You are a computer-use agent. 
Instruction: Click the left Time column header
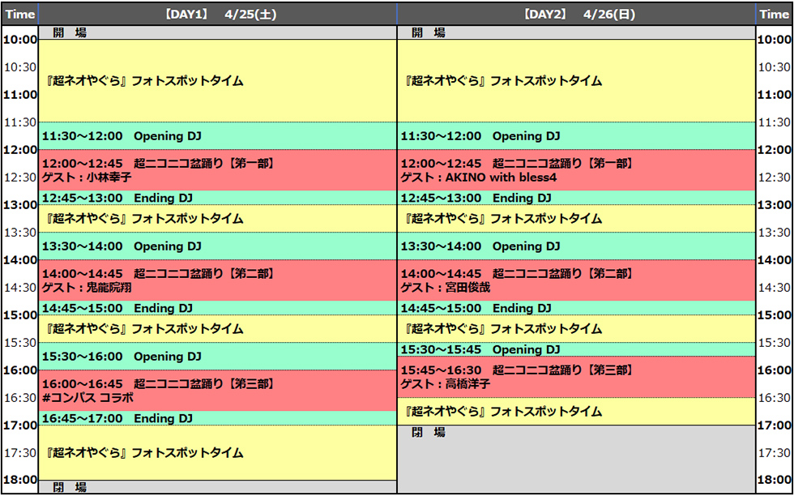(x=19, y=14)
